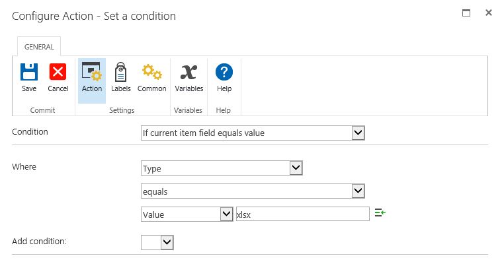Open Common settings gears icon
The height and width of the screenshot is (262, 502).
151,71
